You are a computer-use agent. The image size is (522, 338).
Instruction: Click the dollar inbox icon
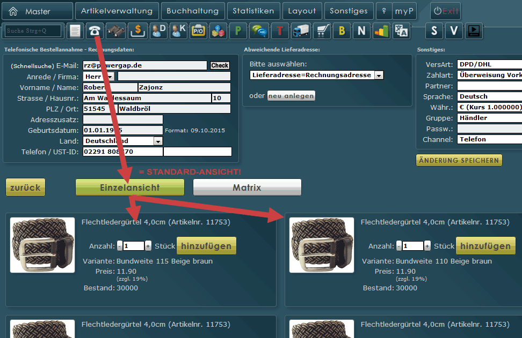[137, 31]
